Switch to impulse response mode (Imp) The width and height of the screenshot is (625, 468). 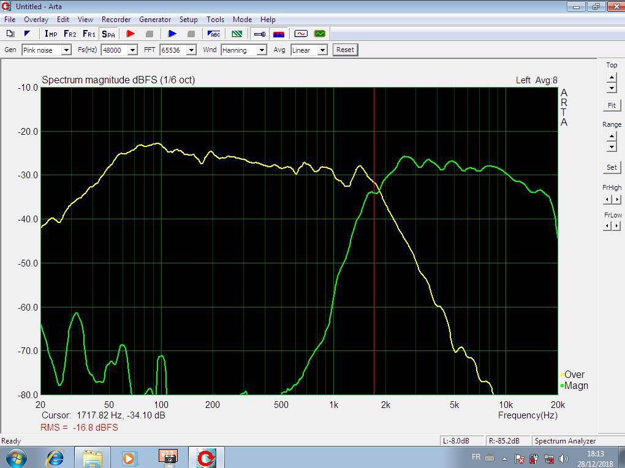tap(51, 34)
